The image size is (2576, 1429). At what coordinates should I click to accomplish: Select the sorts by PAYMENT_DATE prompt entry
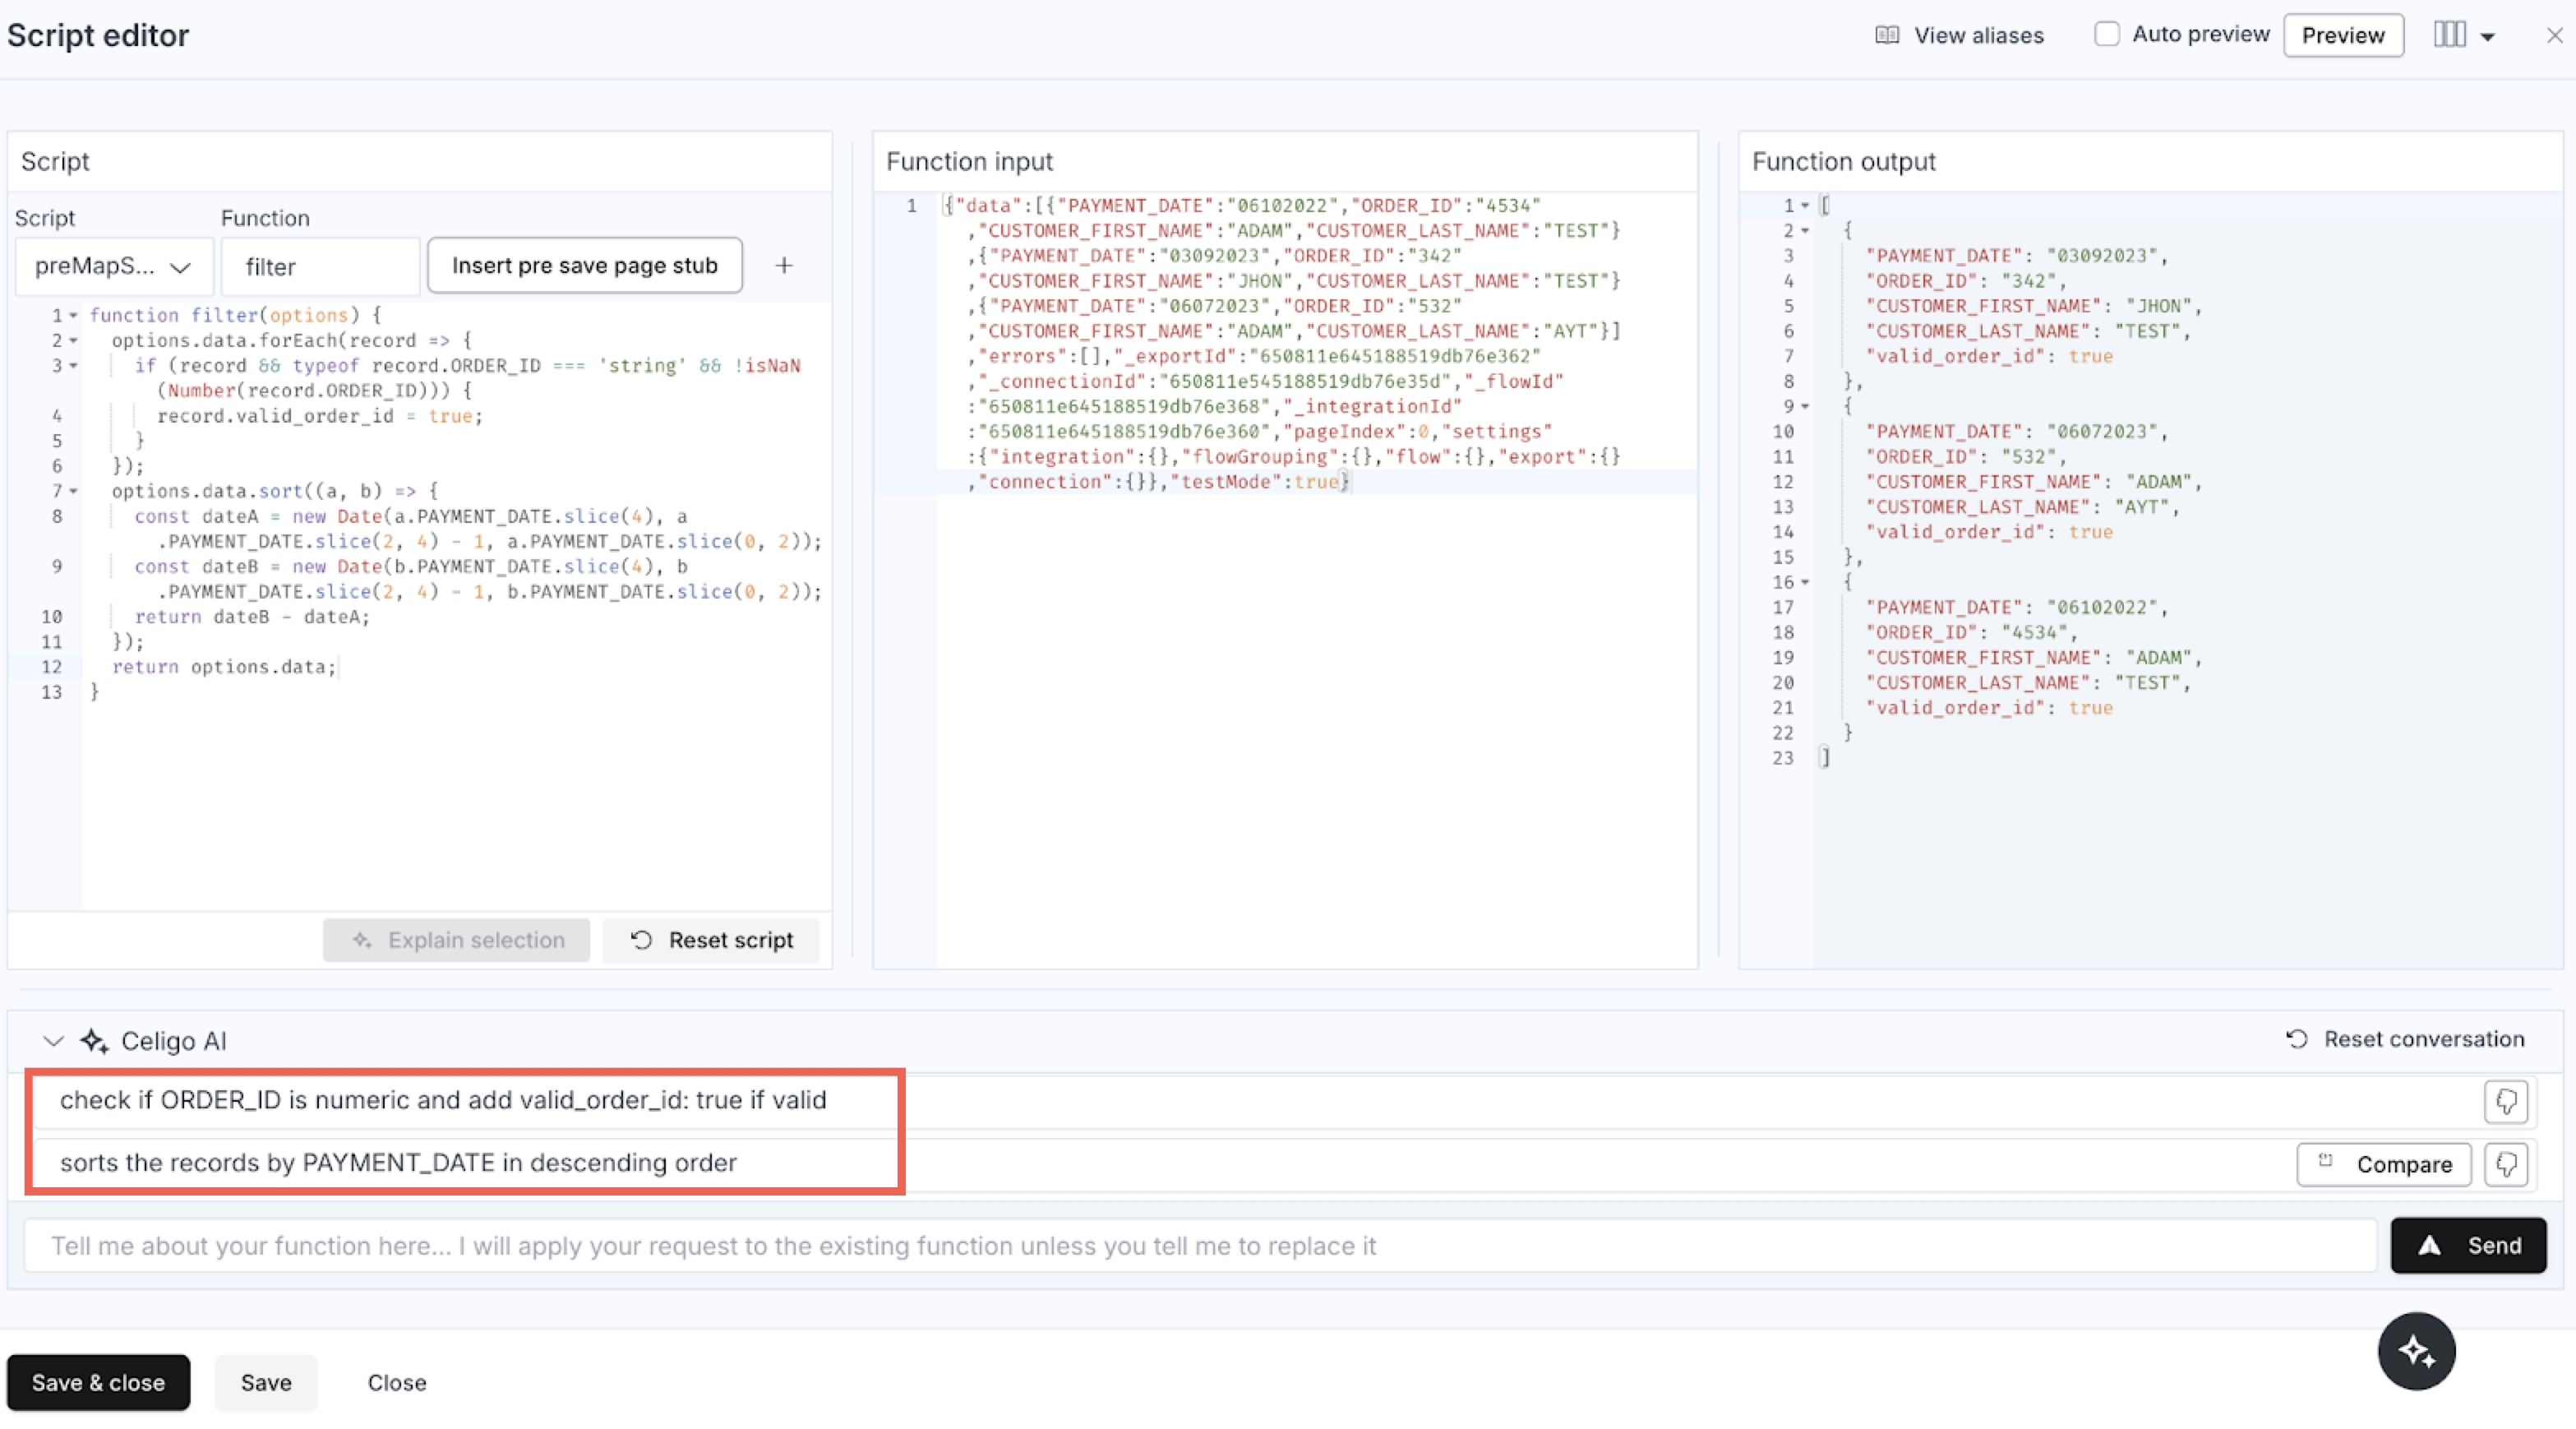(x=398, y=1163)
